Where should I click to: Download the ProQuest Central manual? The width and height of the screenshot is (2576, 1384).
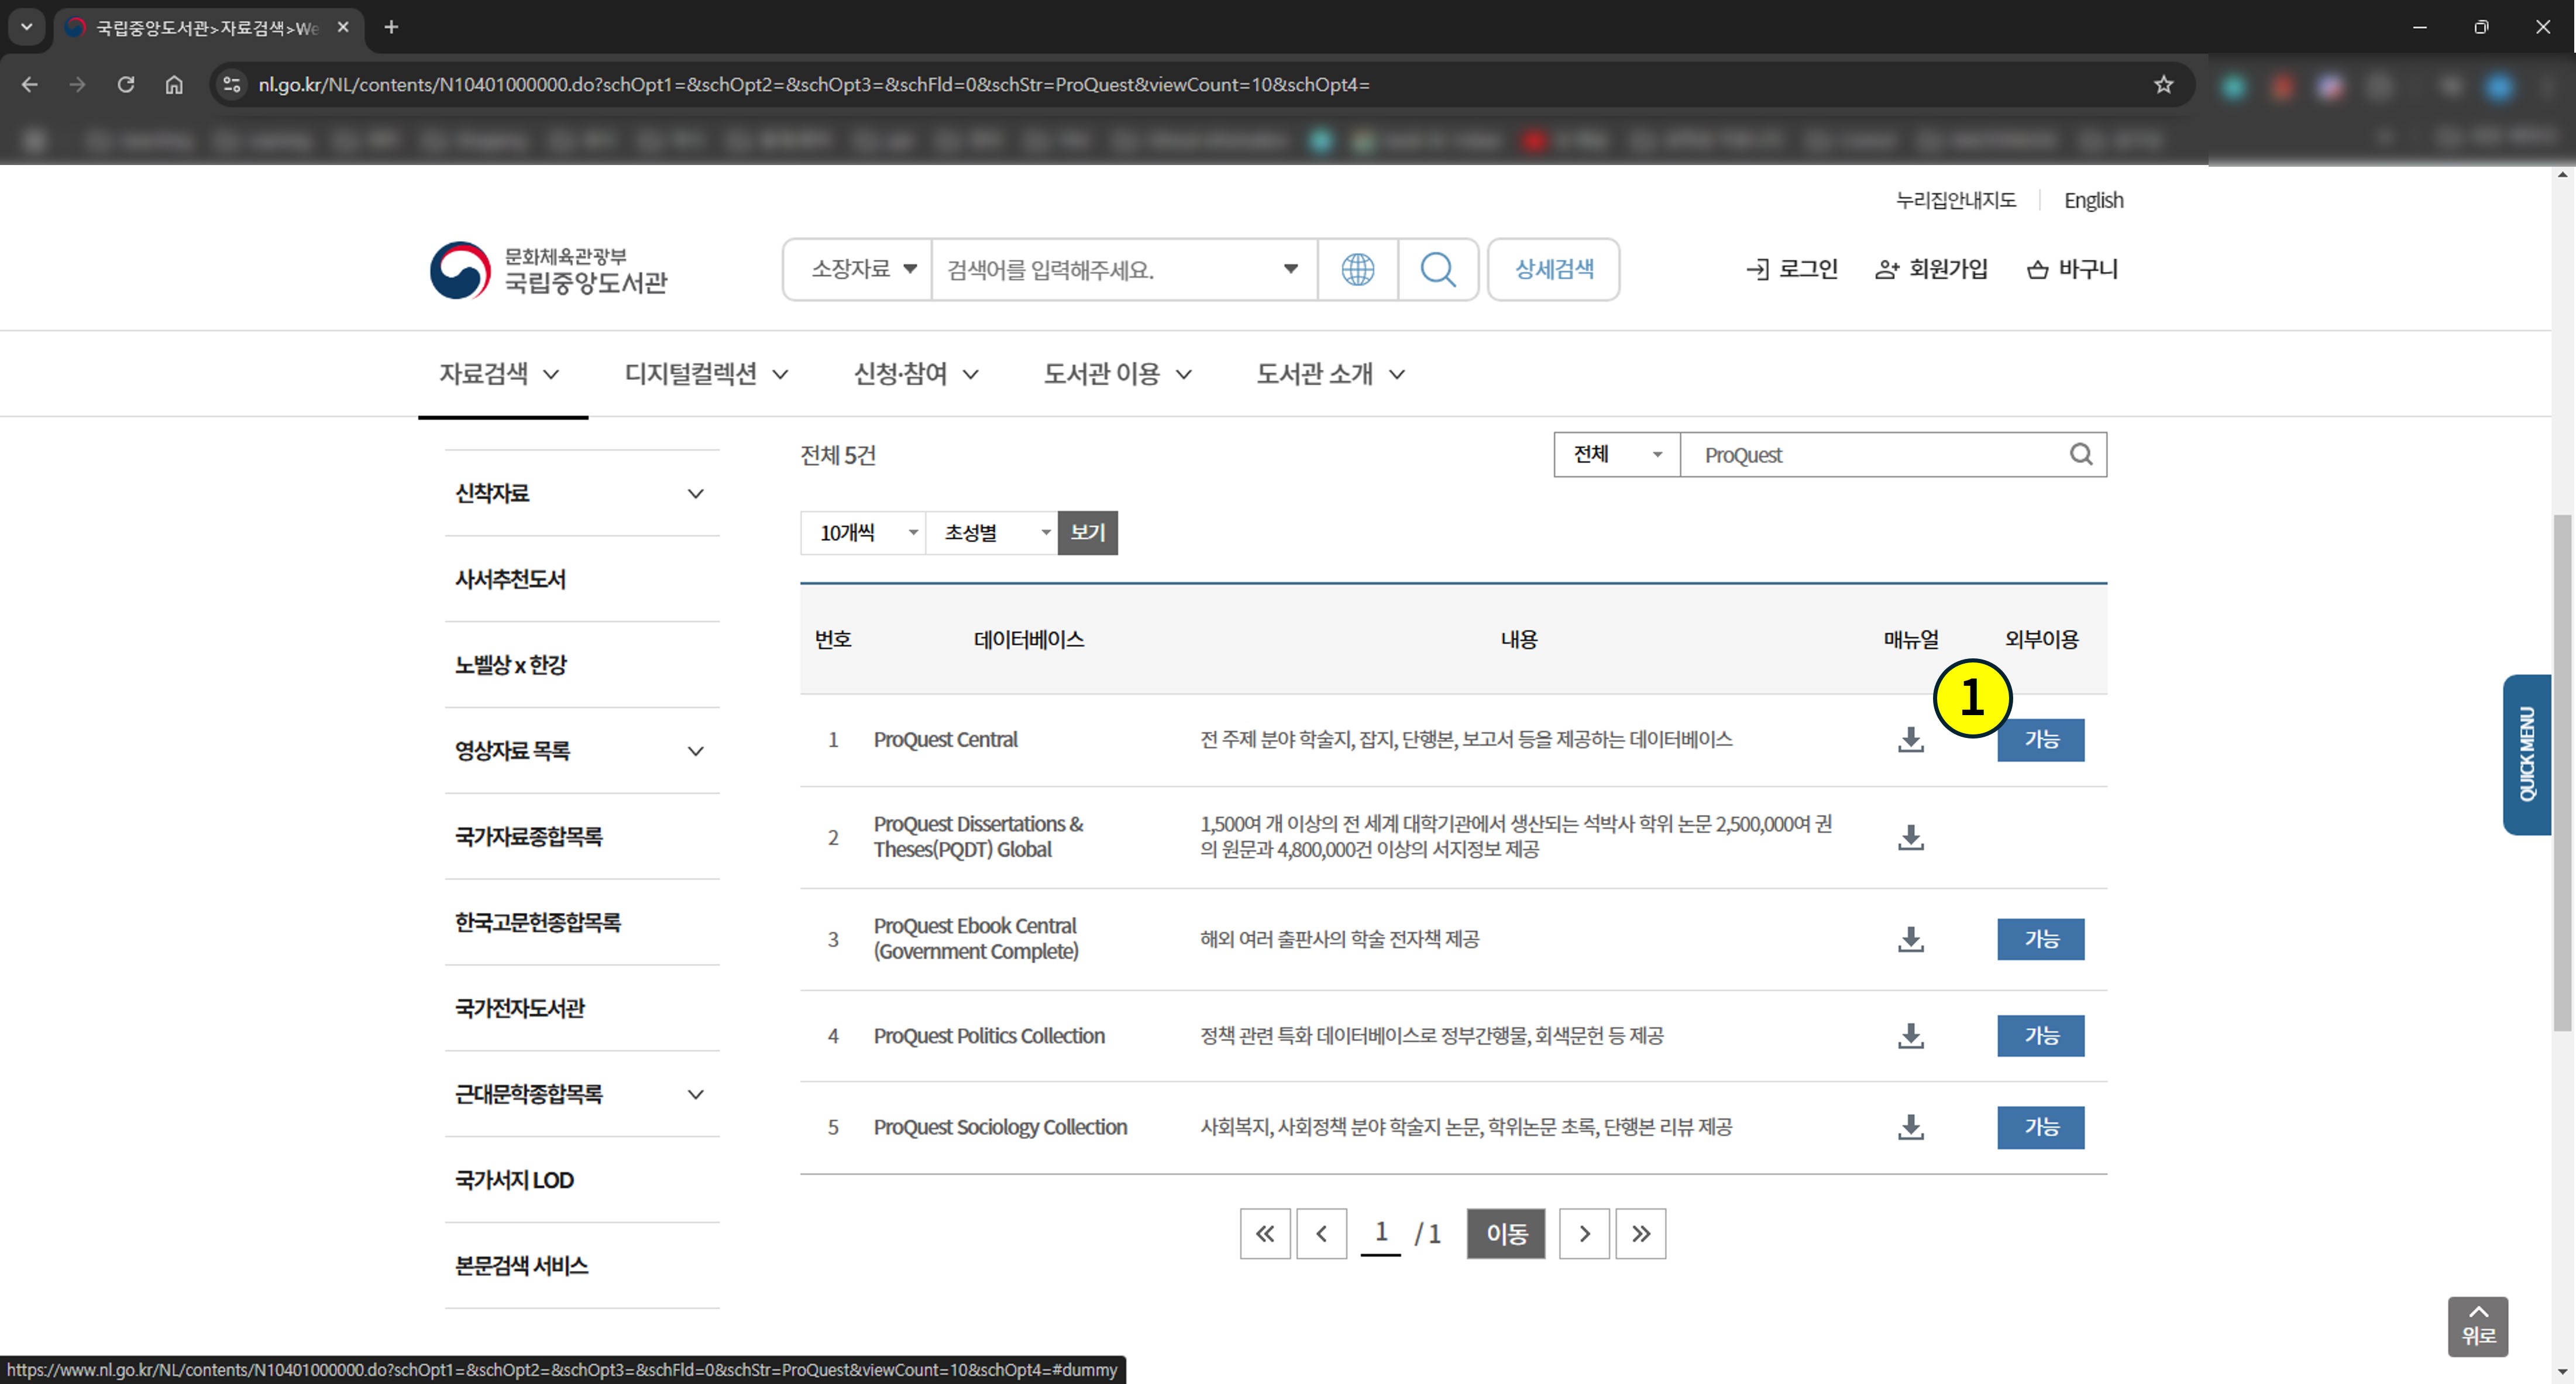[x=1910, y=740]
